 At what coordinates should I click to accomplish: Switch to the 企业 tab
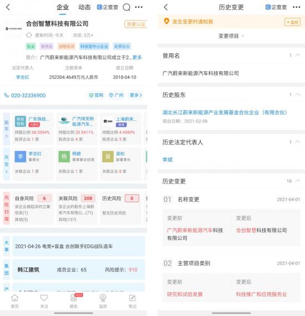pos(63,7)
